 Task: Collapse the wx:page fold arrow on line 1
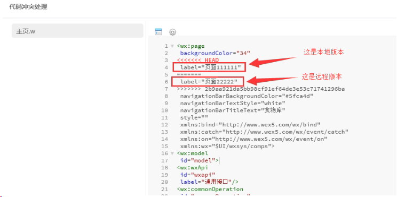172,46
